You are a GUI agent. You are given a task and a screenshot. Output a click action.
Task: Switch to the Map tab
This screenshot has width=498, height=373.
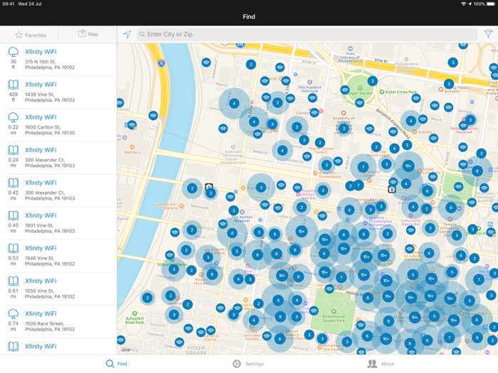point(88,34)
